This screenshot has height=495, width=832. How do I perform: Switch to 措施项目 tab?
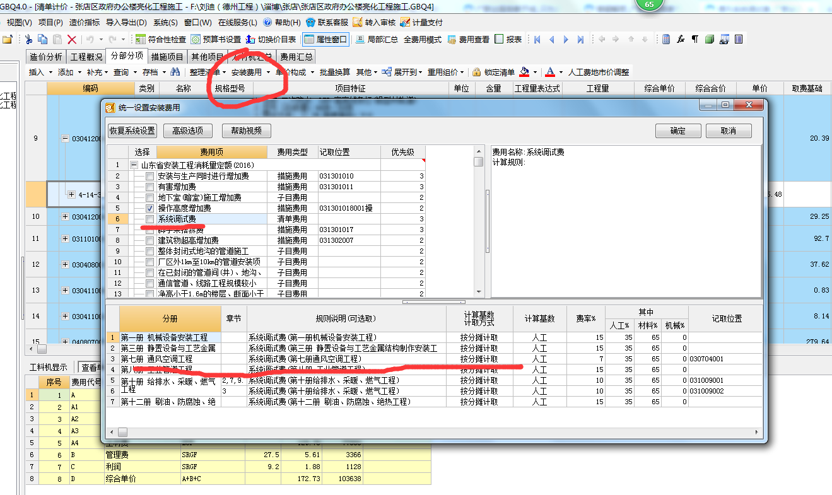[168, 57]
